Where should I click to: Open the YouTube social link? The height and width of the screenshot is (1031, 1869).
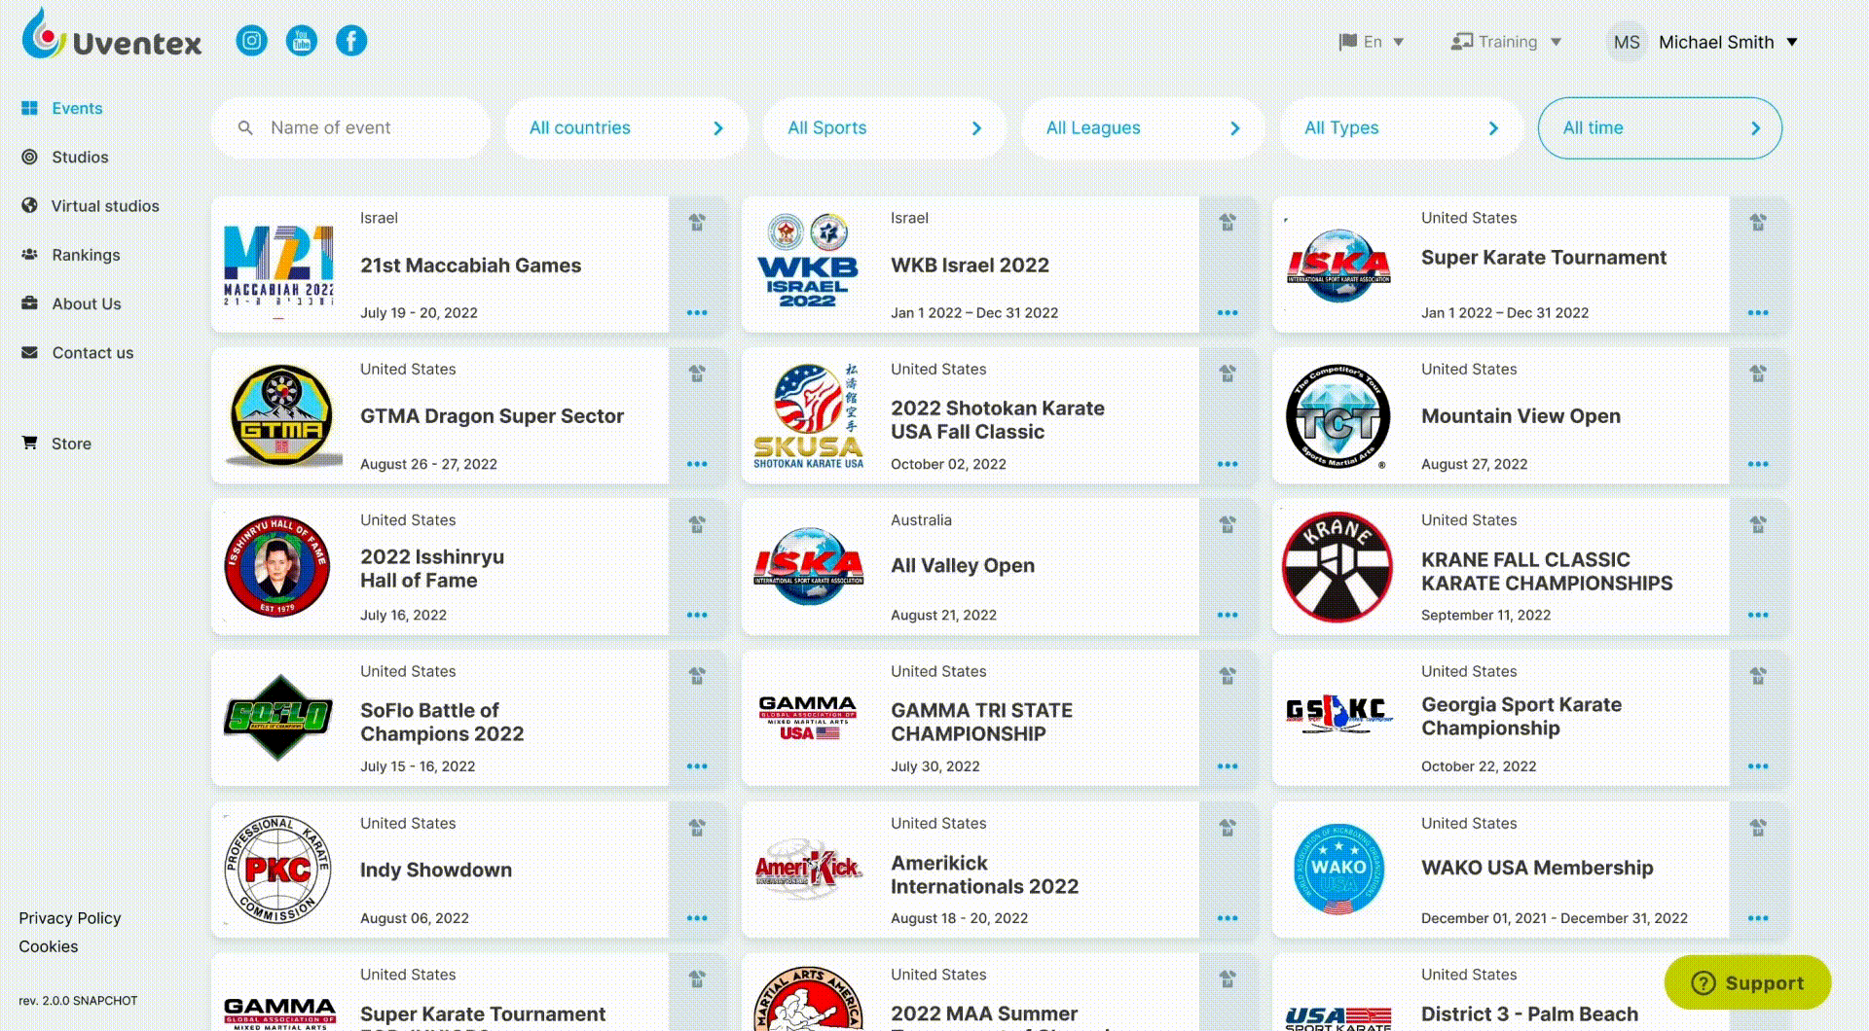tap(302, 41)
